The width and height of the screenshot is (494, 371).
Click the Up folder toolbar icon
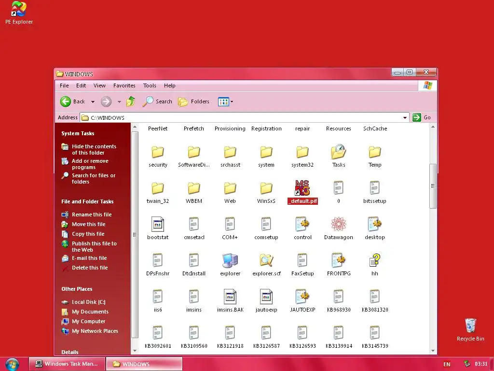click(131, 101)
